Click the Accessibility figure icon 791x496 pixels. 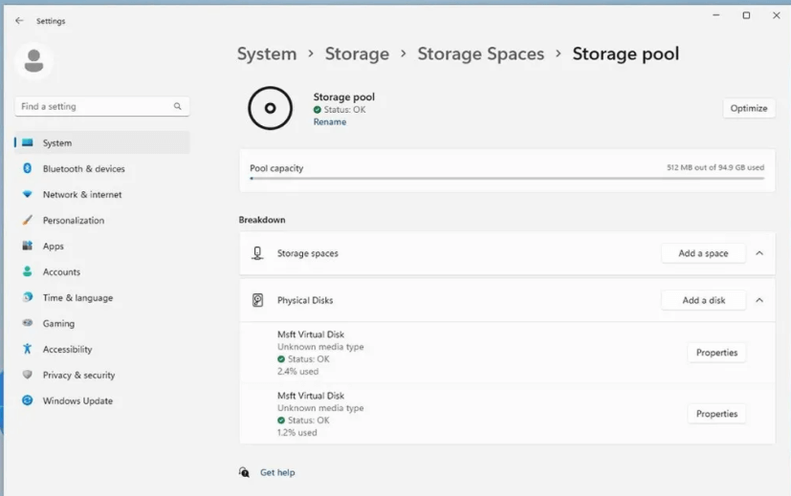[27, 349]
